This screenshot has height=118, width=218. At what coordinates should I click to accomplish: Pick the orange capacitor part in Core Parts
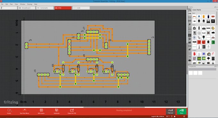click(x=204, y=17)
